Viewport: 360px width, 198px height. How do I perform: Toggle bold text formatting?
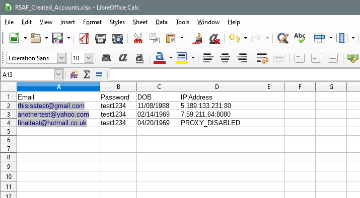pos(106,58)
